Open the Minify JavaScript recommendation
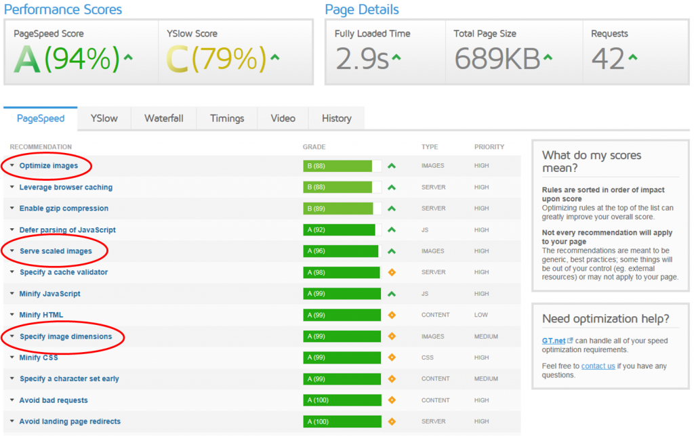 tap(50, 294)
